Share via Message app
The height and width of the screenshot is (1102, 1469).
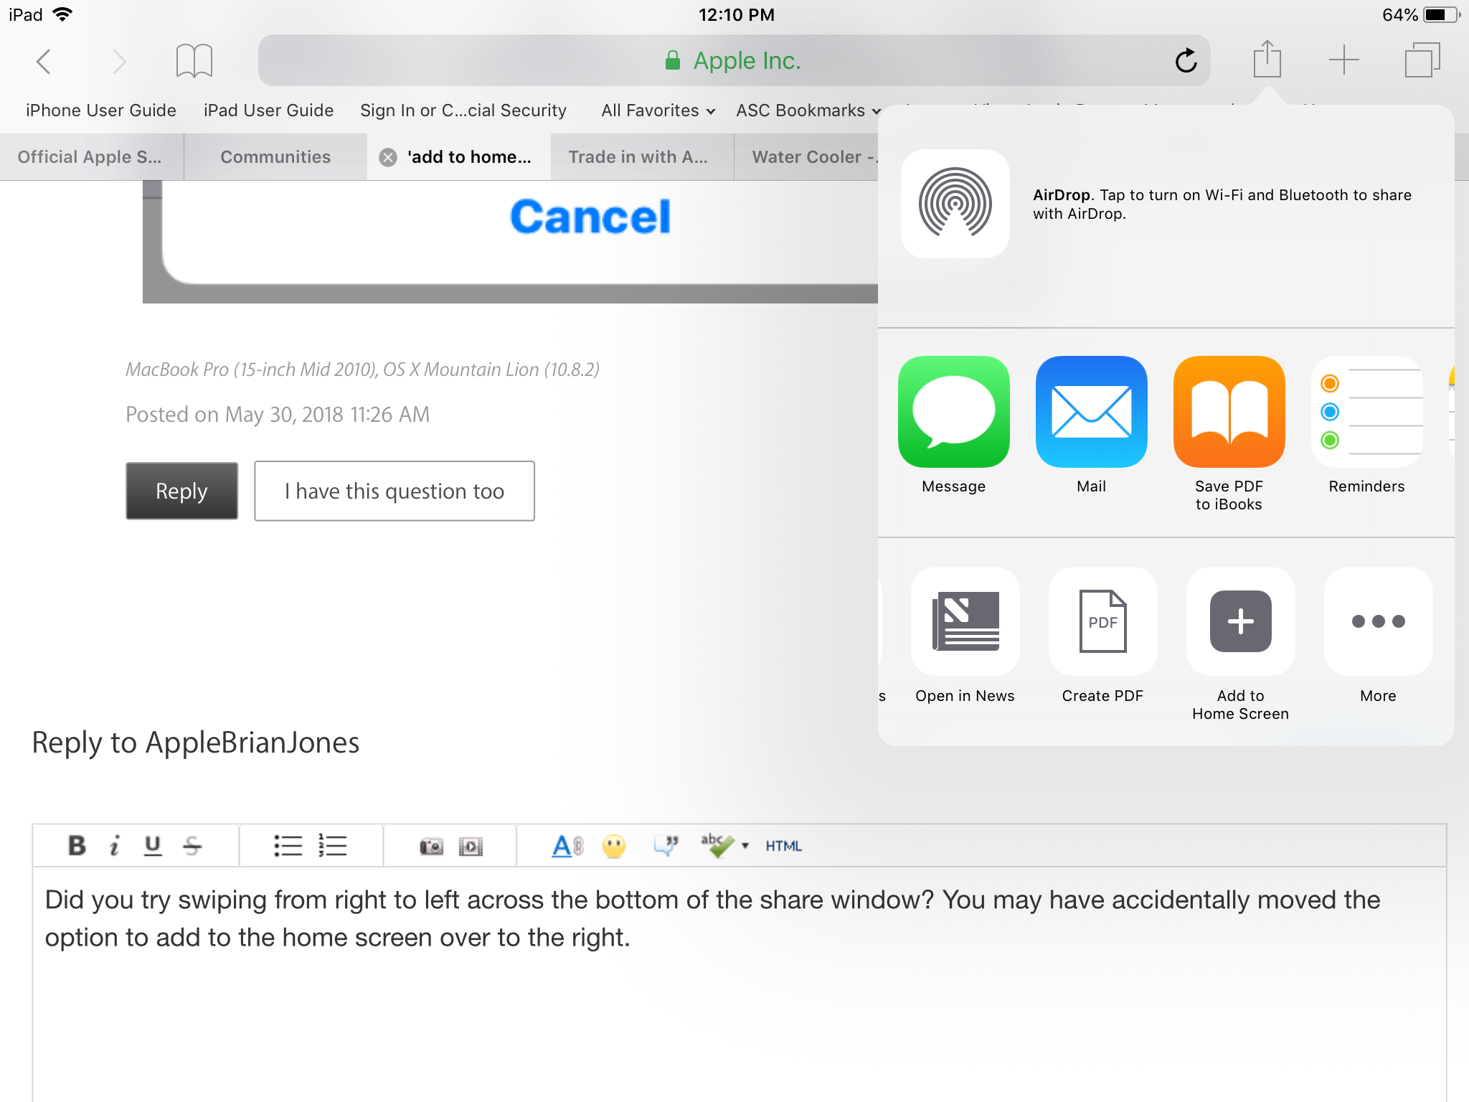(953, 412)
